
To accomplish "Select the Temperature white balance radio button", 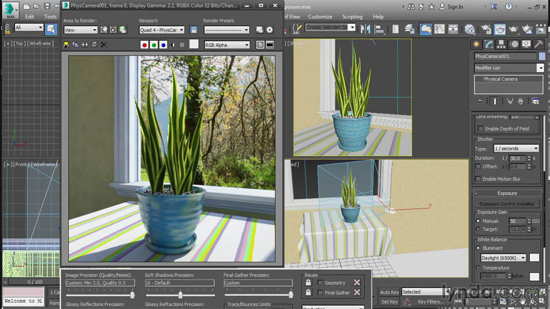I will pyautogui.click(x=477, y=268).
